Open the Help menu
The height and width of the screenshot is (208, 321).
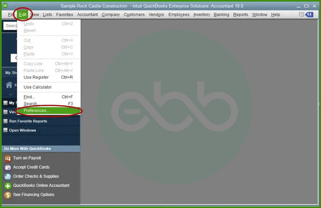point(276,14)
